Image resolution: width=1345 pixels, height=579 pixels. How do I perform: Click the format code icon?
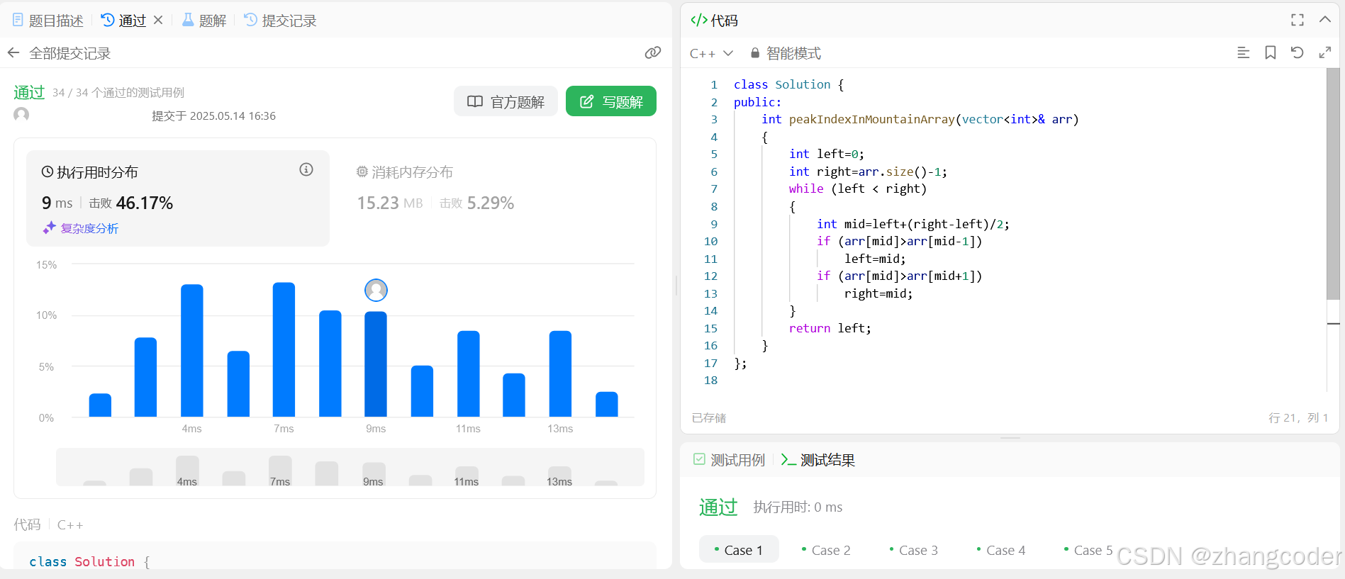tap(1243, 52)
